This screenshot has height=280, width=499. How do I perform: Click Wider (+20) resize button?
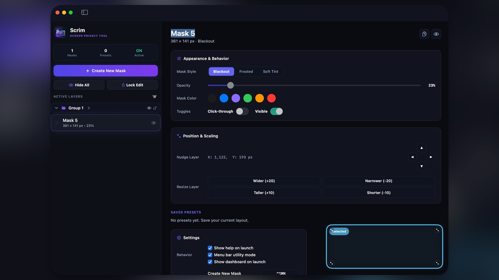pos(264,181)
